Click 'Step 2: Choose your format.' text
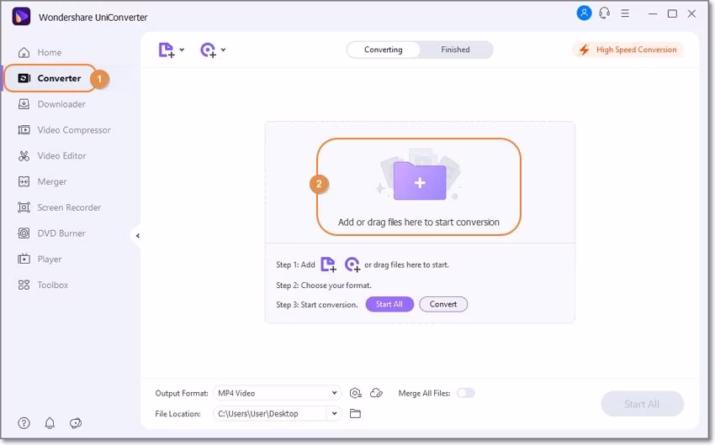This screenshot has height=445, width=715. point(324,285)
